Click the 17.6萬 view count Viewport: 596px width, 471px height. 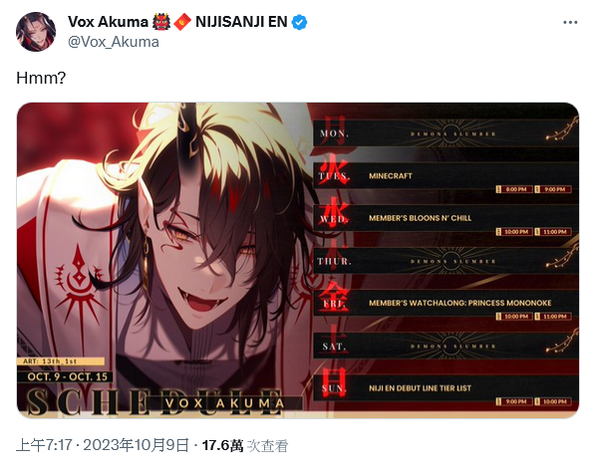pyautogui.click(x=222, y=445)
